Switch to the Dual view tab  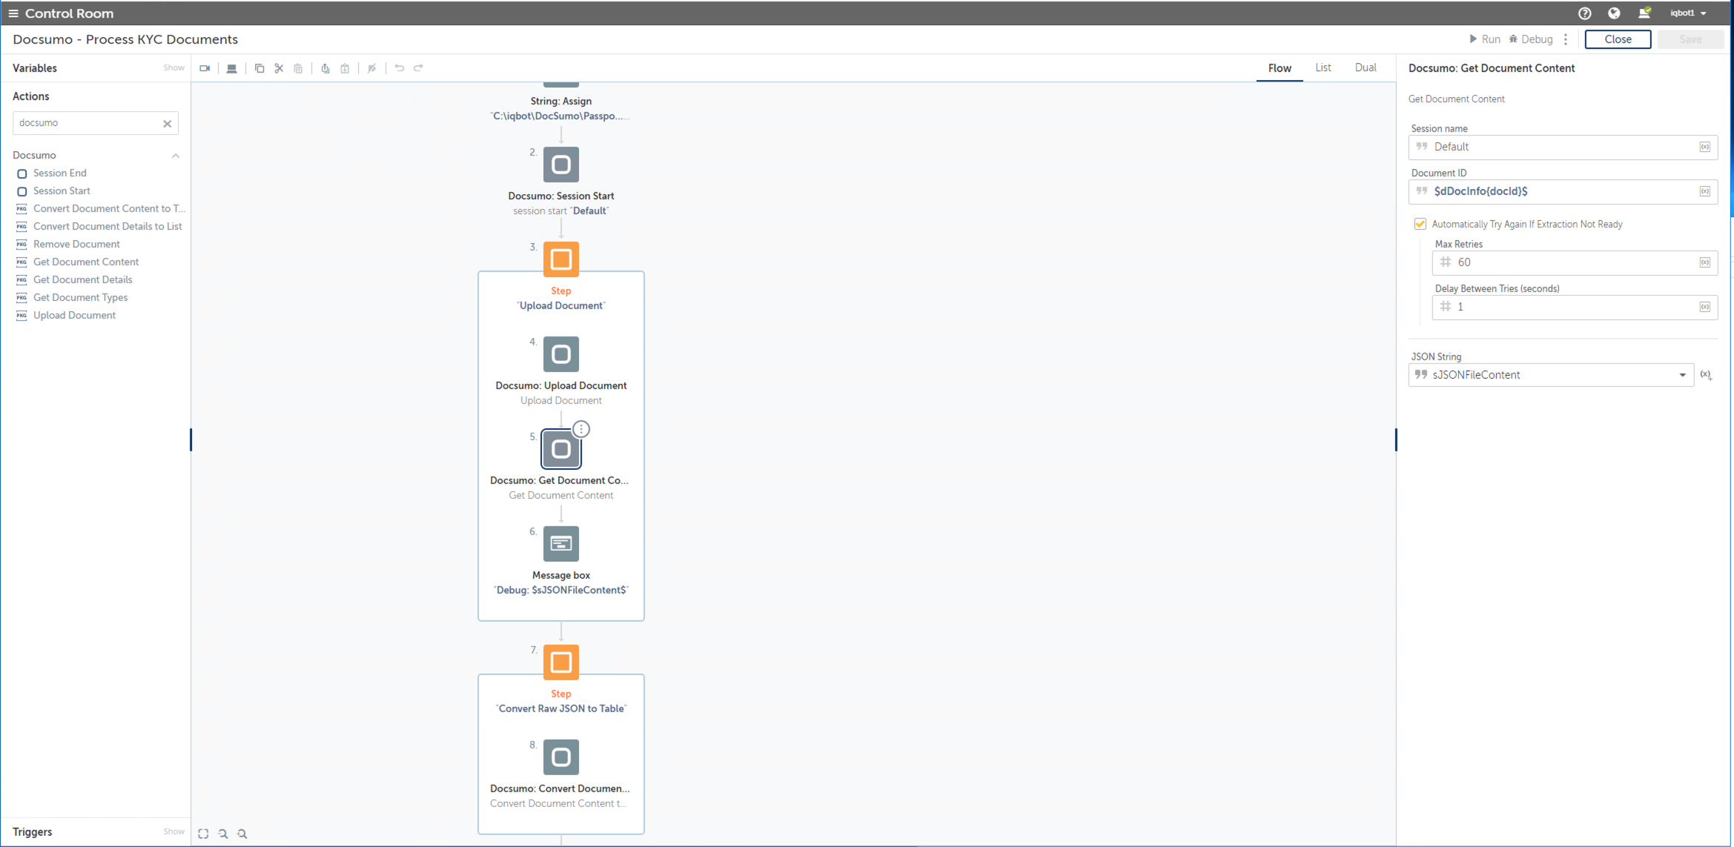click(x=1365, y=67)
